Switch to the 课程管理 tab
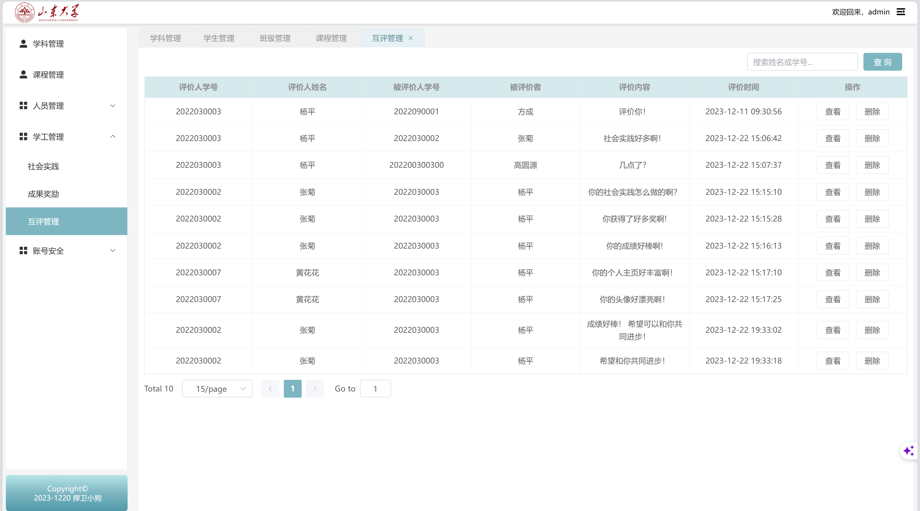 tap(331, 38)
